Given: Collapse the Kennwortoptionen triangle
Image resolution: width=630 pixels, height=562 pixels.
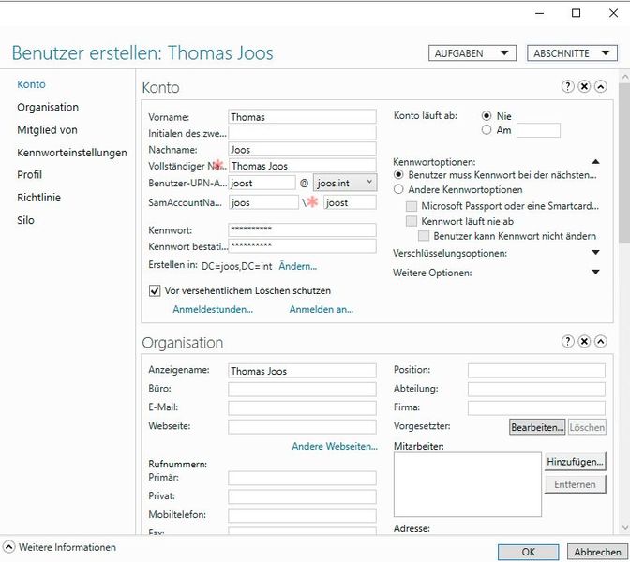Looking at the screenshot, I should click(596, 162).
